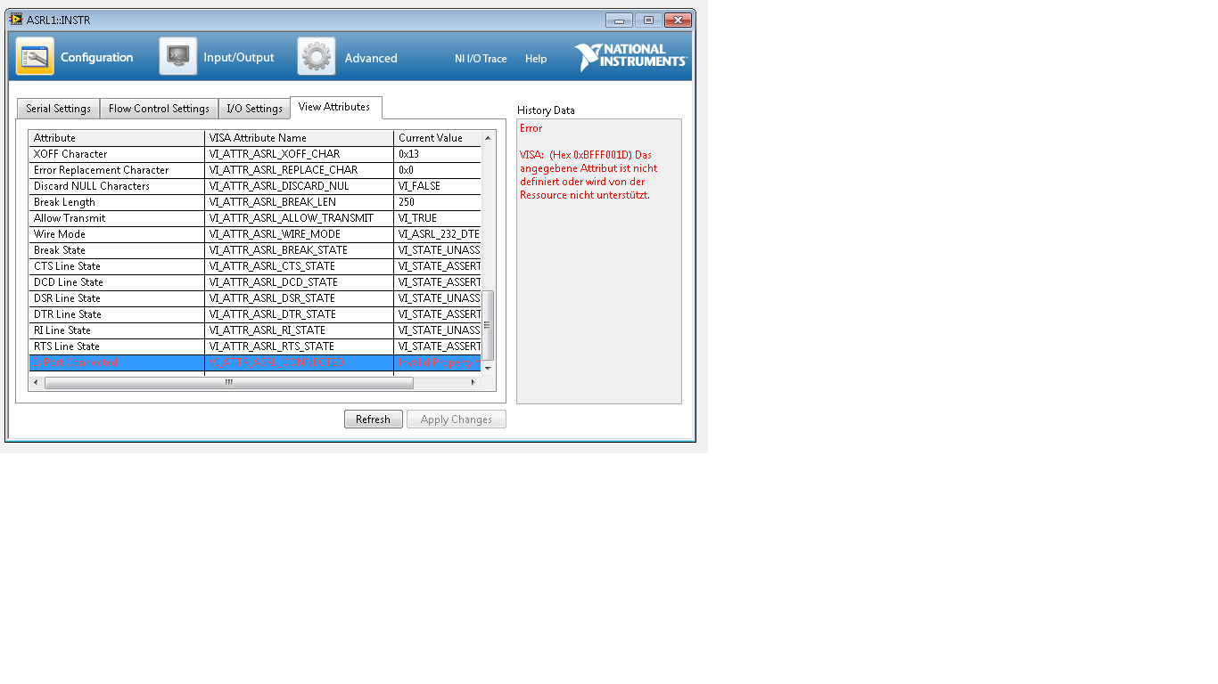Click the red Error text in History Data
Screen dimensions: 1218x684
pyautogui.click(x=531, y=128)
